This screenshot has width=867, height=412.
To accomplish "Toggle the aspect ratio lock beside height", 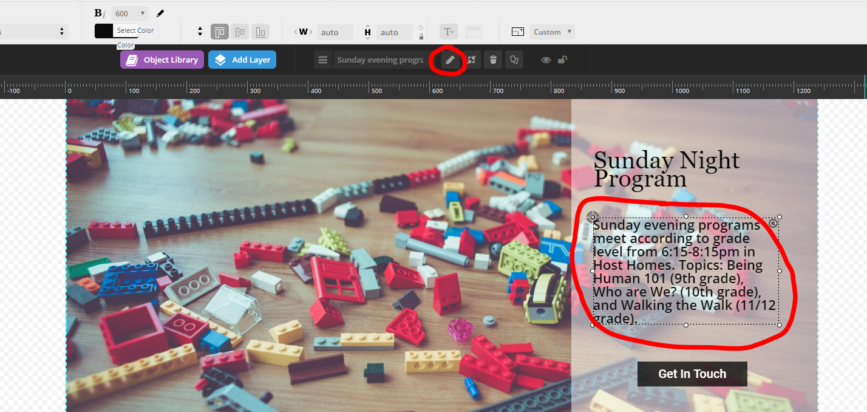I will point(421,36).
